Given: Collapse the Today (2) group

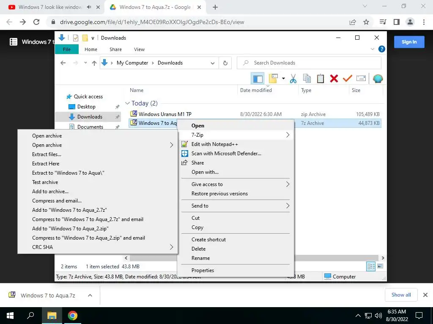Looking at the screenshot, I should point(127,103).
